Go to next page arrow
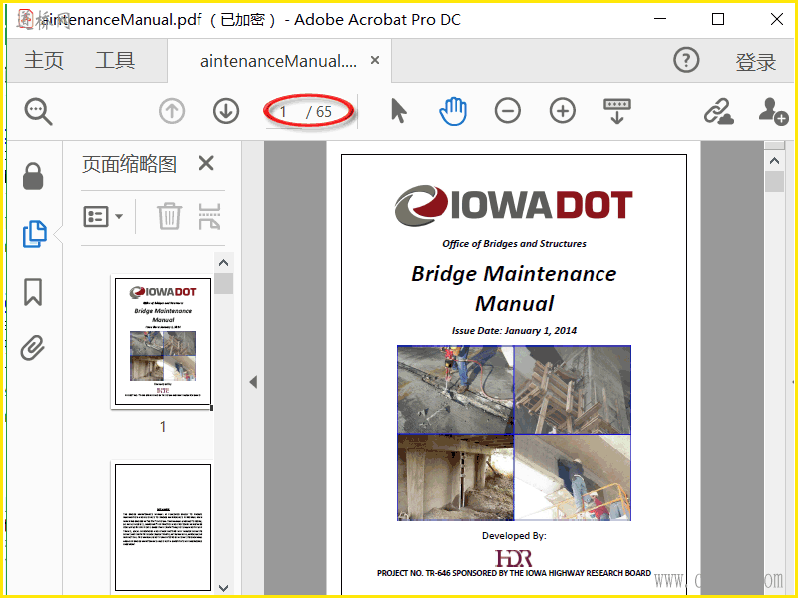798x598 pixels. 226,111
